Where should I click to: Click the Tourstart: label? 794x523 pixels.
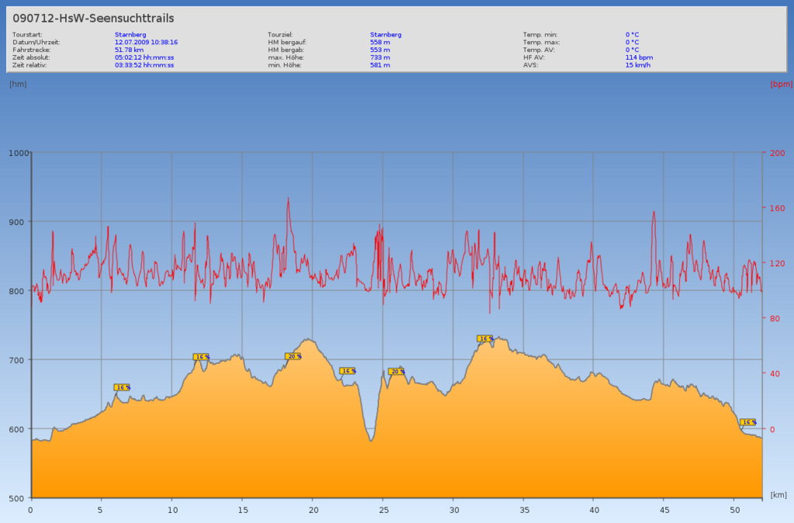coord(27,34)
